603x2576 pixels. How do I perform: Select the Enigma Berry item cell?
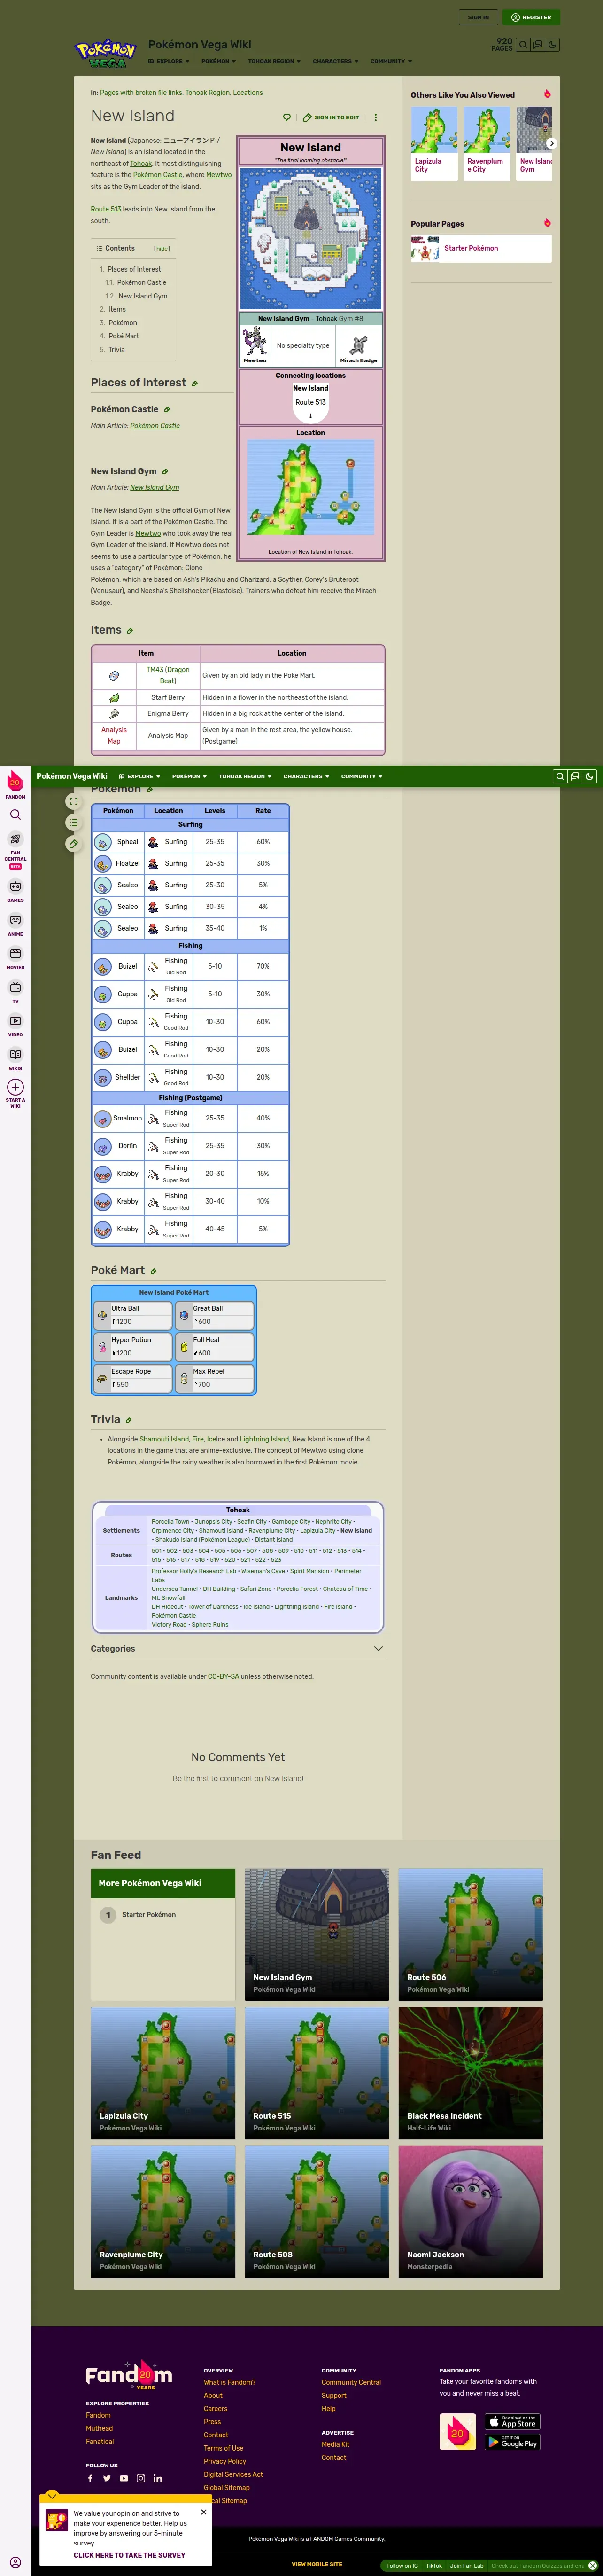pyautogui.click(x=168, y=714)
